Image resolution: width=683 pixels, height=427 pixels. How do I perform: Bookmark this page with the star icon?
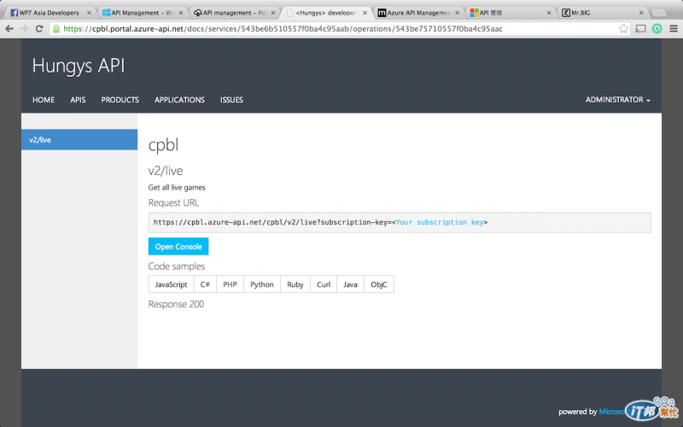624,29
